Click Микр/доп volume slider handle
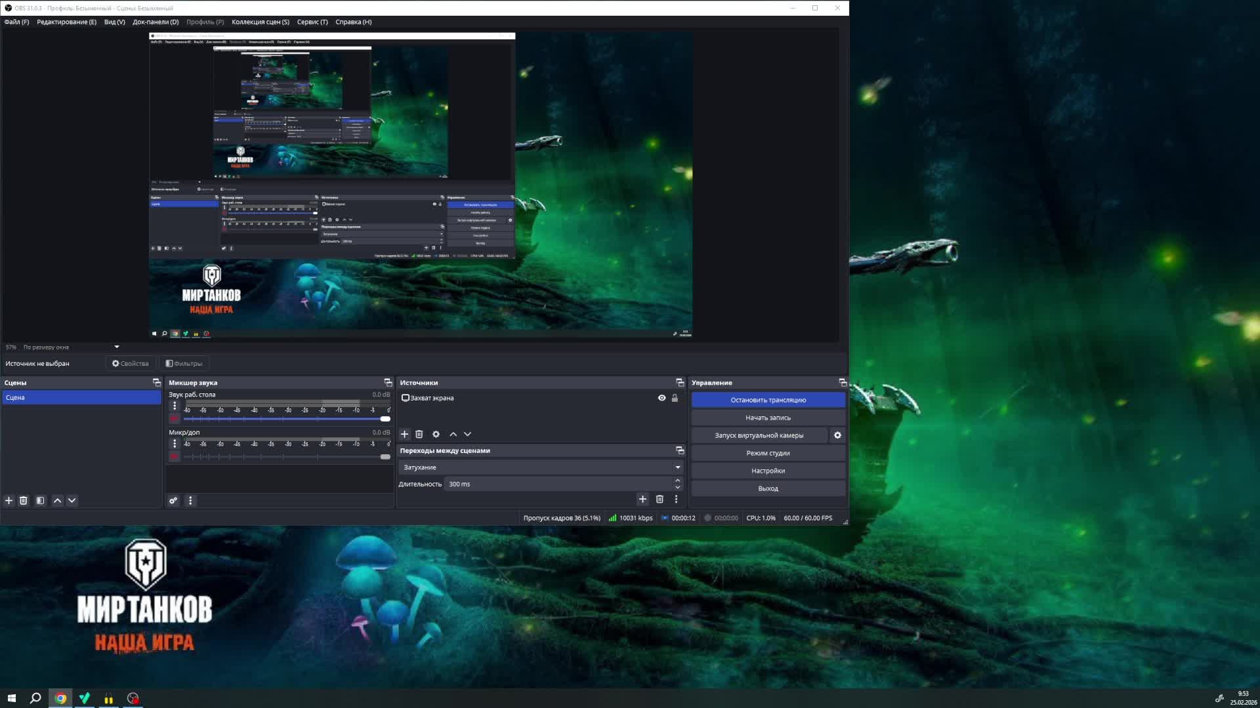 click(x=385, y=457)
